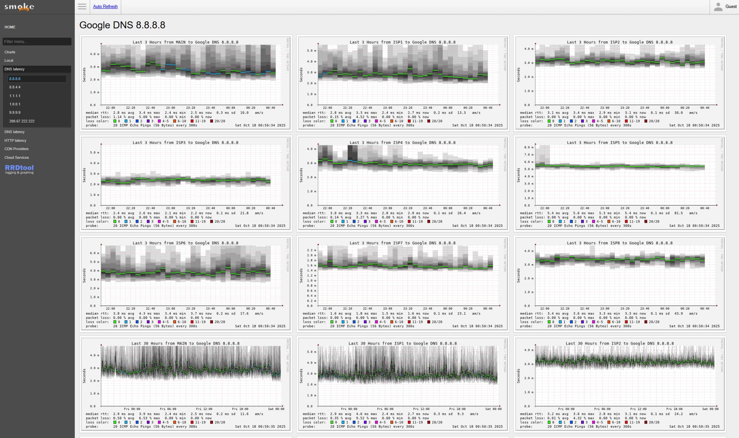Open the HTTP latency menu item
The image size is (739, 438).
click(x=15, y=140)
